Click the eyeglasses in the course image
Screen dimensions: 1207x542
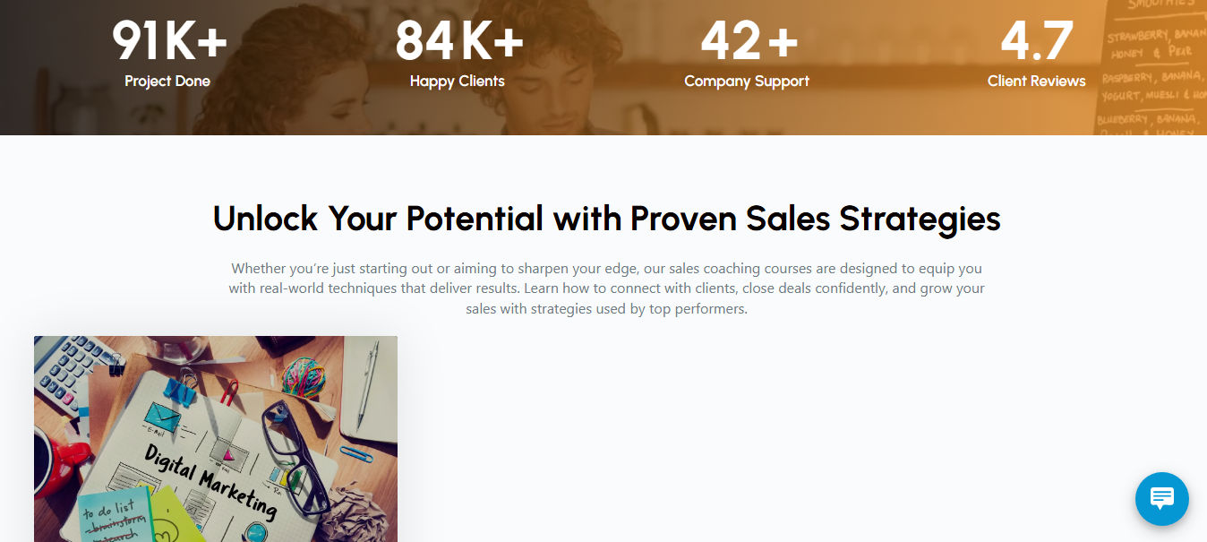click(300, 457)
